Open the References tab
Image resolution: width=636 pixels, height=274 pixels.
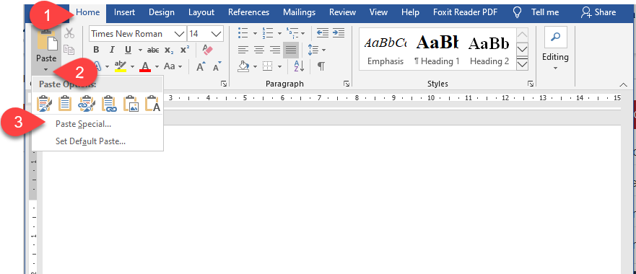(x=248, y=12)
